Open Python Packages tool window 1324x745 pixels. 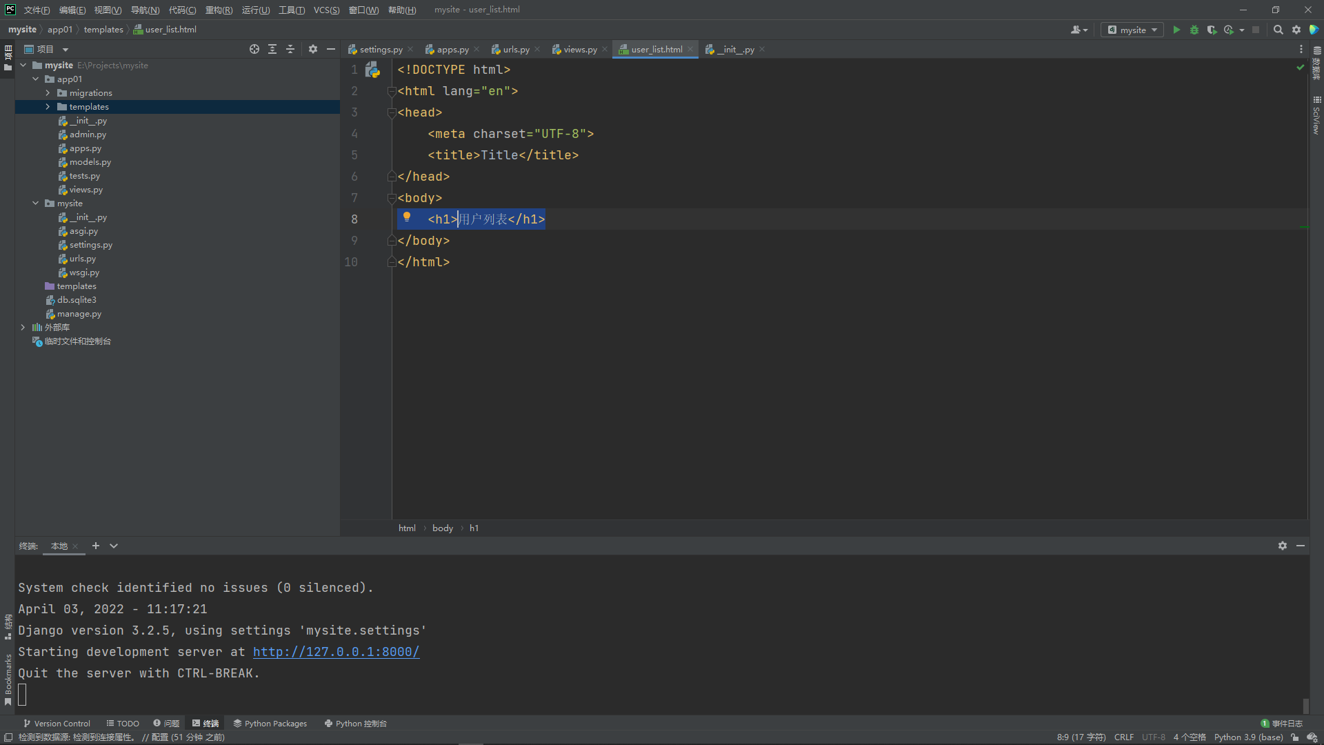[x=270, y=724]
